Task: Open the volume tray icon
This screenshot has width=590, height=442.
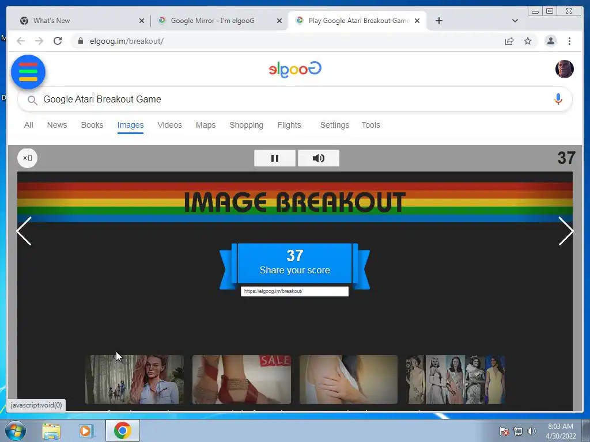Action: point(531,431)
